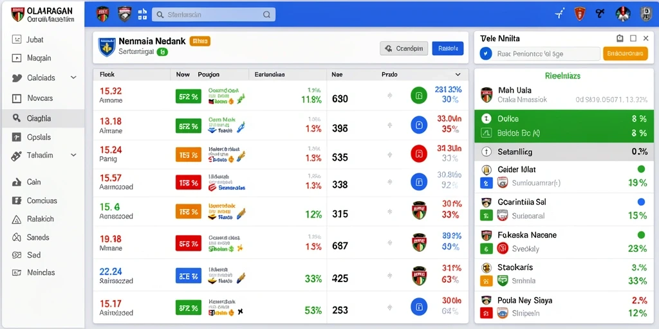This screenshot has width=659, height=329.
Task: Click the red percent badge in row 15.57
Action: pyautogui.click(x=189, y=182)
